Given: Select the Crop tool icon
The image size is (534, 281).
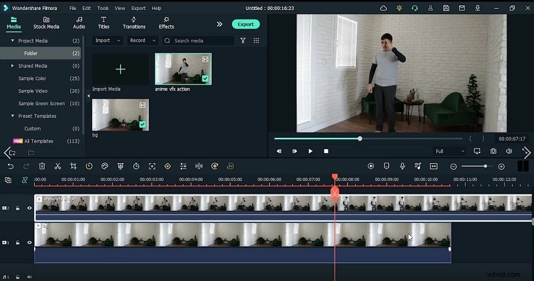Looking at the screenshot, I should click(x=73, y=166).
